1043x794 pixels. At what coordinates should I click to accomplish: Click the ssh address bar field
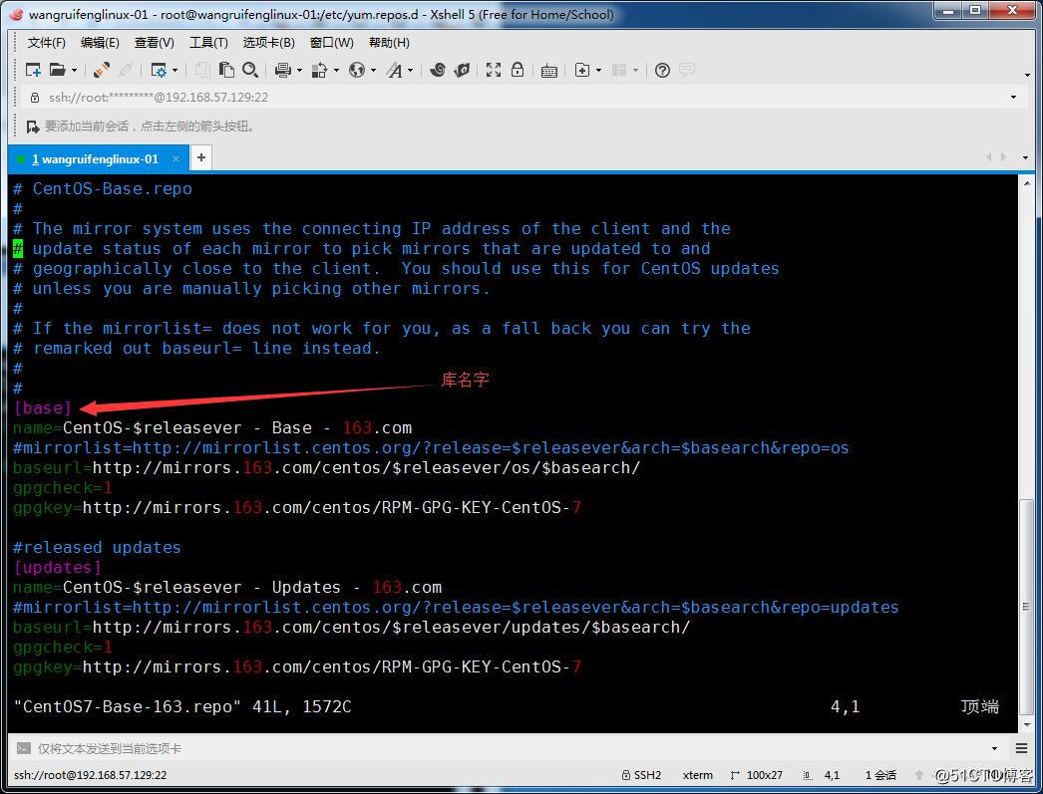pos(519,97)
